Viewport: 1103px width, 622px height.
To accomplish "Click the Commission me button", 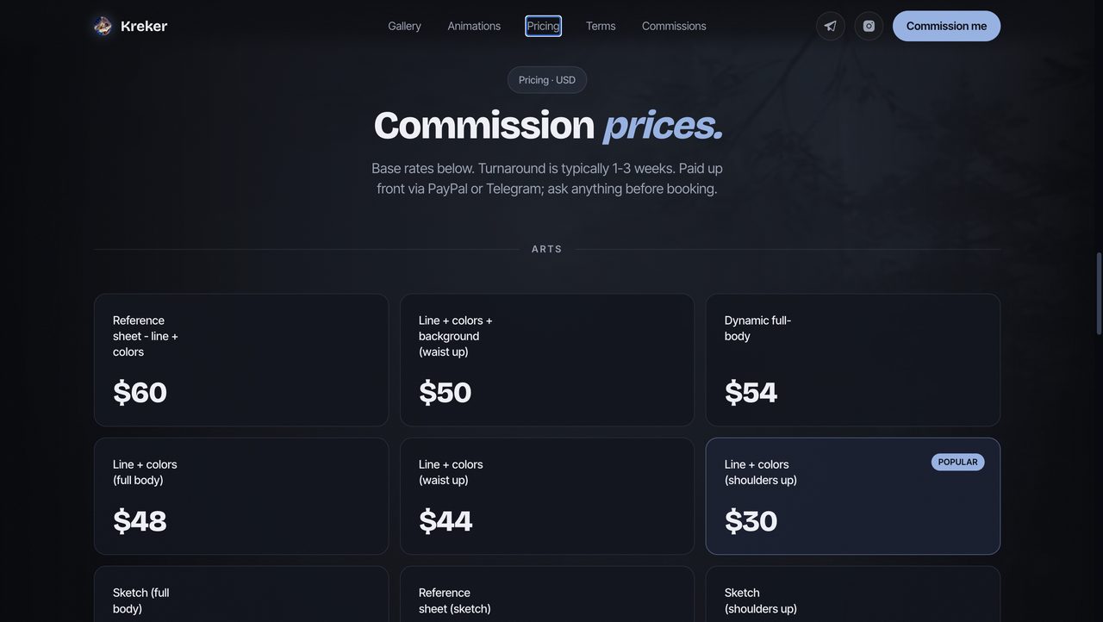I will pos(946,26).
